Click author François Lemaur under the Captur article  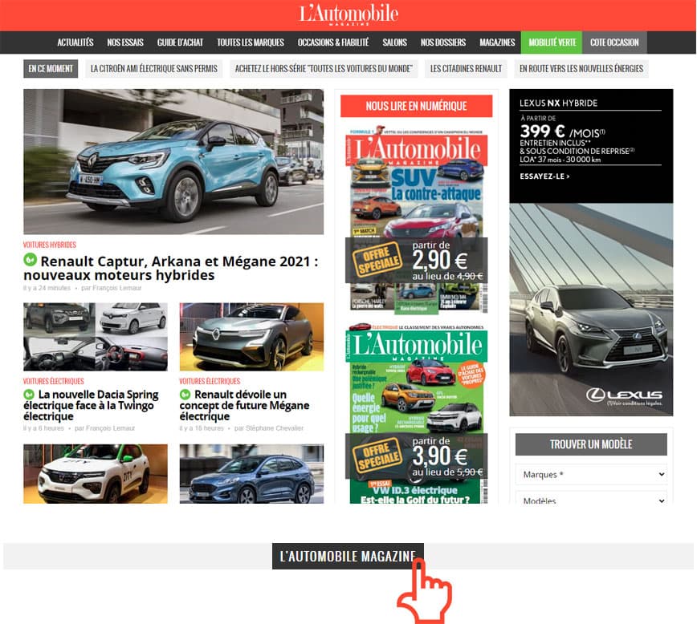coord(117,288)
